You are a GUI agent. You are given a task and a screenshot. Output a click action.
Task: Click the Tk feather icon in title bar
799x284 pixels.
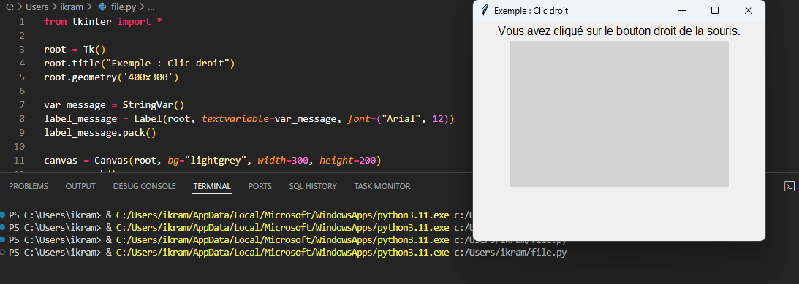485,11
